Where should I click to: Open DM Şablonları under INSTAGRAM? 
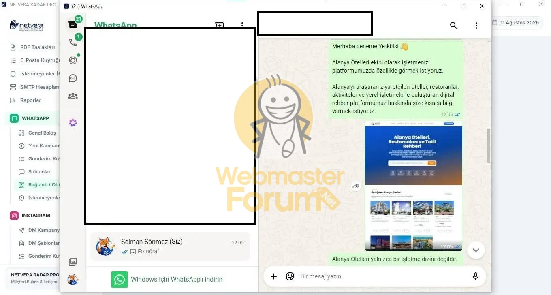coord(39,243)
